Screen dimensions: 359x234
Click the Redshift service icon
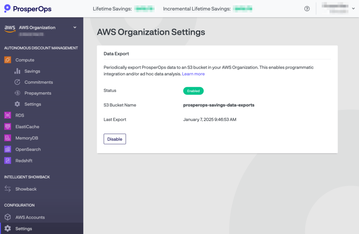pos(8,160)
